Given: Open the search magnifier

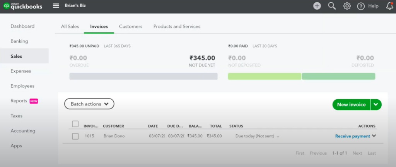Looking at the screenshot, I should point(332,6).
